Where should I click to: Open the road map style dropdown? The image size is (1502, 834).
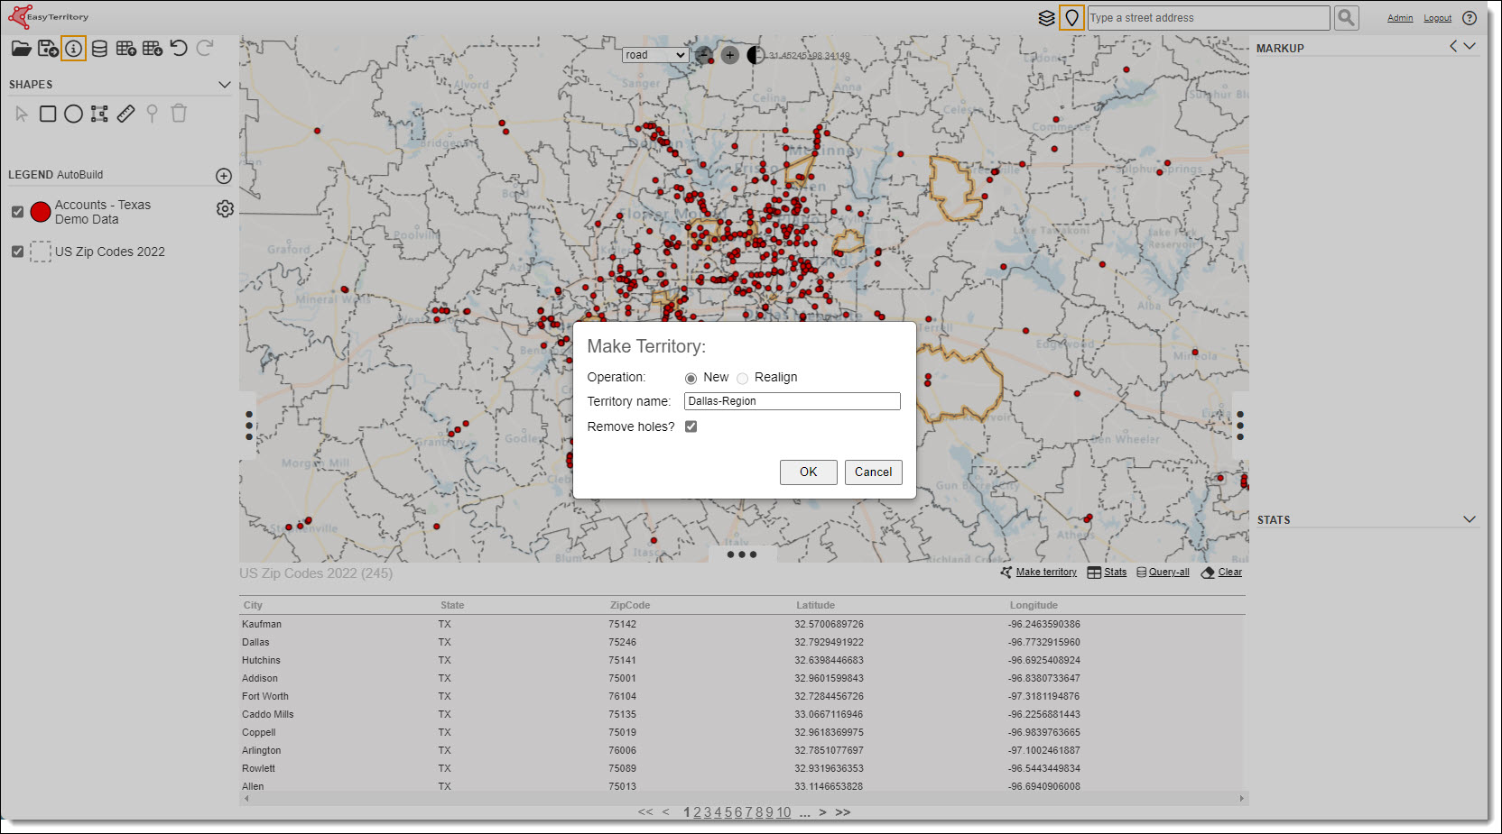tap(655, 55)
